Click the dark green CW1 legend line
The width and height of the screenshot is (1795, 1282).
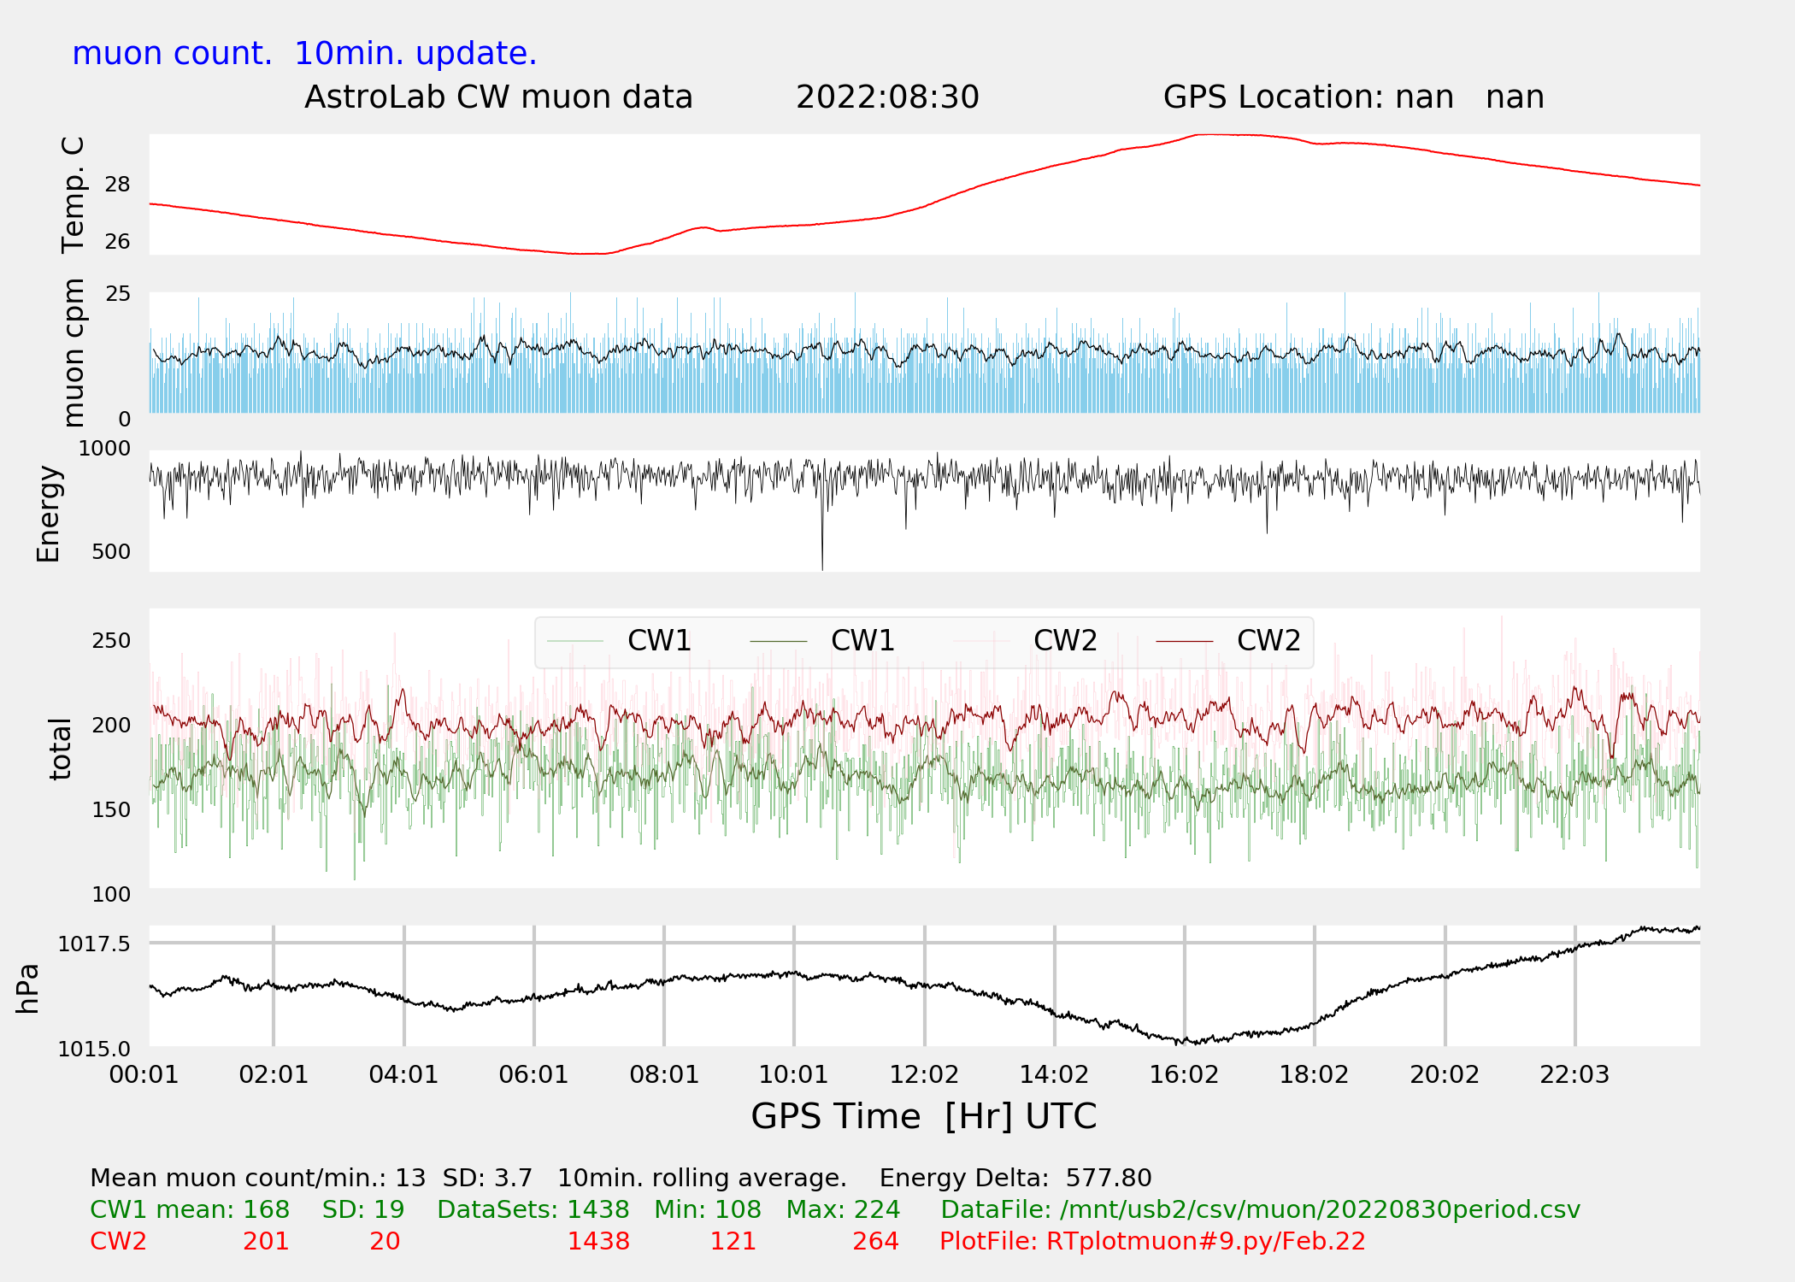click(778, 641)
